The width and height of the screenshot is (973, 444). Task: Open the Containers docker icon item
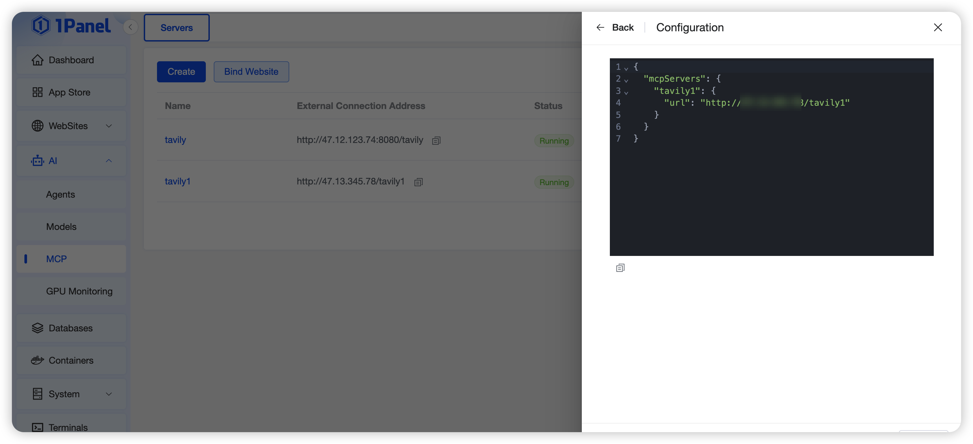click(37, 360)
